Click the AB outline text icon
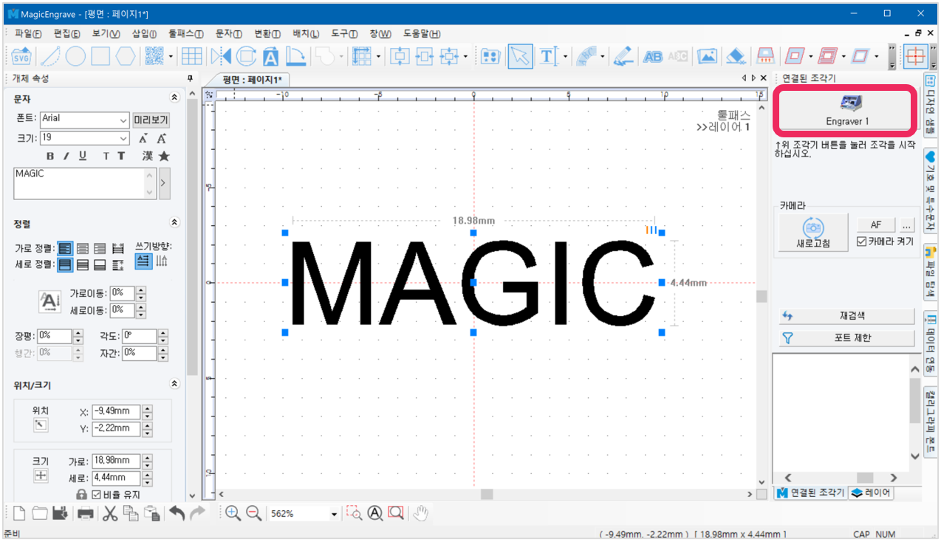This screenshot has height=542, width=941. [x=653, y=56]
